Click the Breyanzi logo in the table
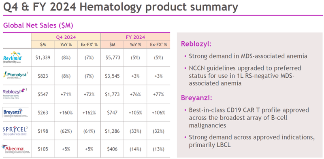This screenshot has height=159, width=324. (x=15, y=112)
